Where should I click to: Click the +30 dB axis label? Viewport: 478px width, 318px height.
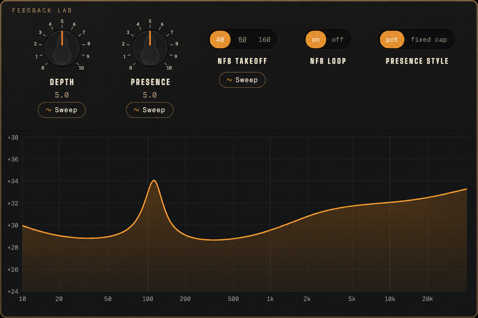(13, 225)
